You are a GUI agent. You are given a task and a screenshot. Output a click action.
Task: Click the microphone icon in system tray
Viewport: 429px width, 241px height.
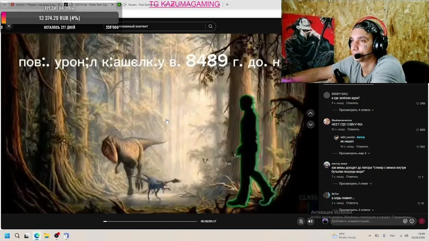(x=384, y=236)
